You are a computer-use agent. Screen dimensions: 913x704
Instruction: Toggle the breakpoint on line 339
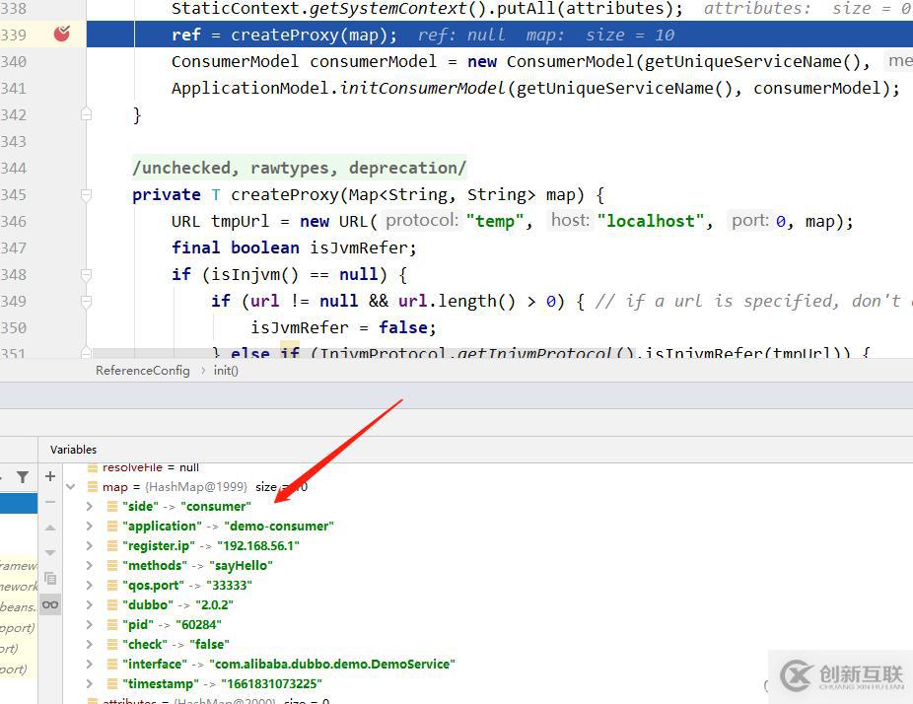point(62,35)
